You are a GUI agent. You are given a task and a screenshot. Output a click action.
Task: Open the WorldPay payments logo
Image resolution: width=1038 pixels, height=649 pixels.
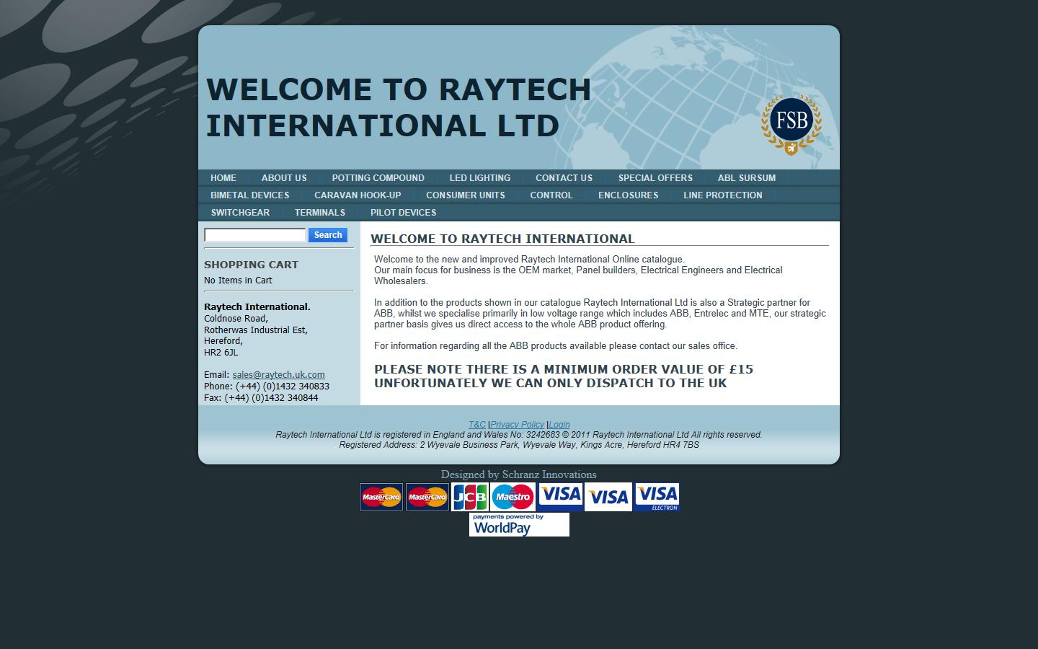tap(519, 524)
